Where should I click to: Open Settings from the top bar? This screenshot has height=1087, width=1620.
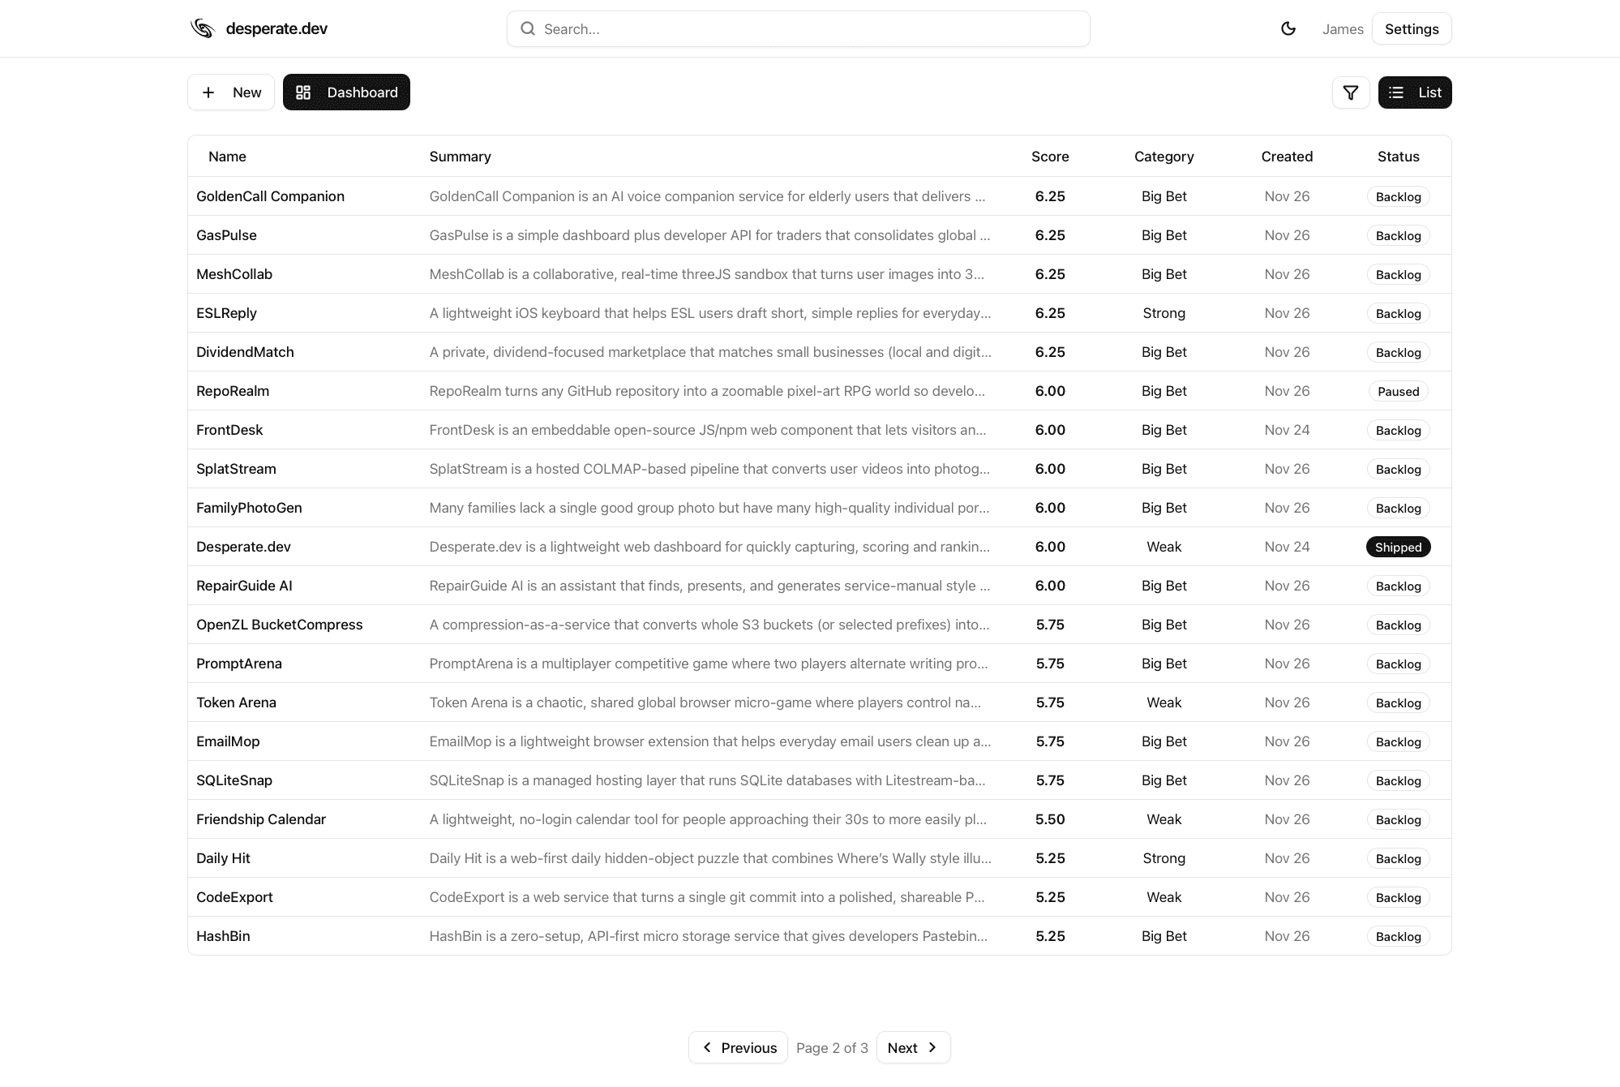(1412, 28)
